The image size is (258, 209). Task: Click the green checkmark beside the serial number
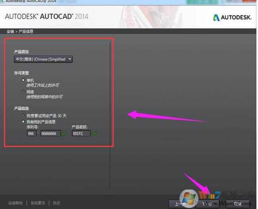(64, 134)
